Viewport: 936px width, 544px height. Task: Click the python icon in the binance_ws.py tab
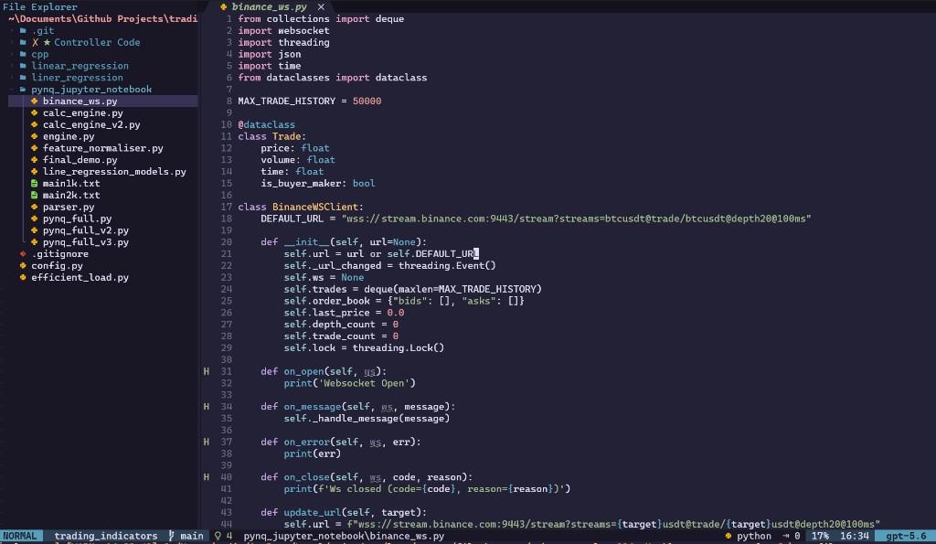pos(223,7)
